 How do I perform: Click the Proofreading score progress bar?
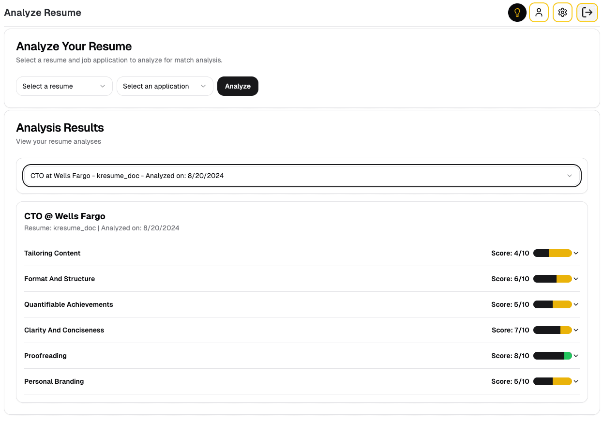[x=552, y=356]
